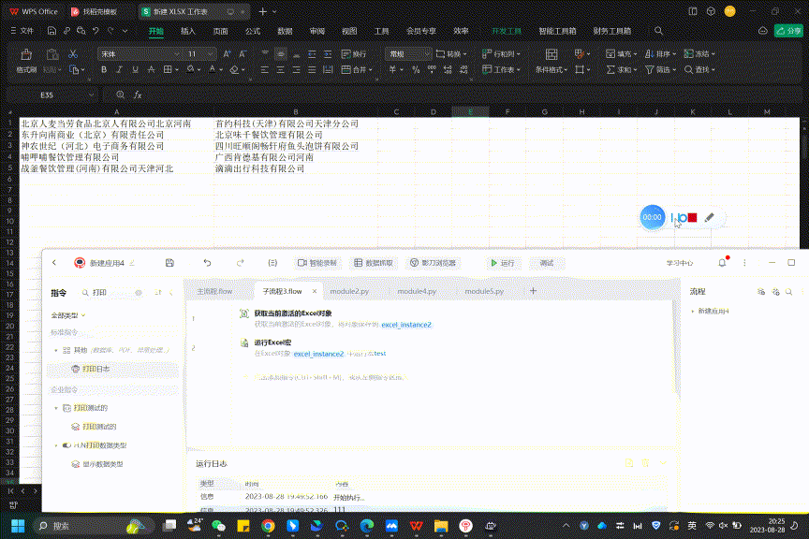Viewport: 809px width, 539px height.
Task: Open the font name 宋体 dropdown
Action: coord(175,54)
